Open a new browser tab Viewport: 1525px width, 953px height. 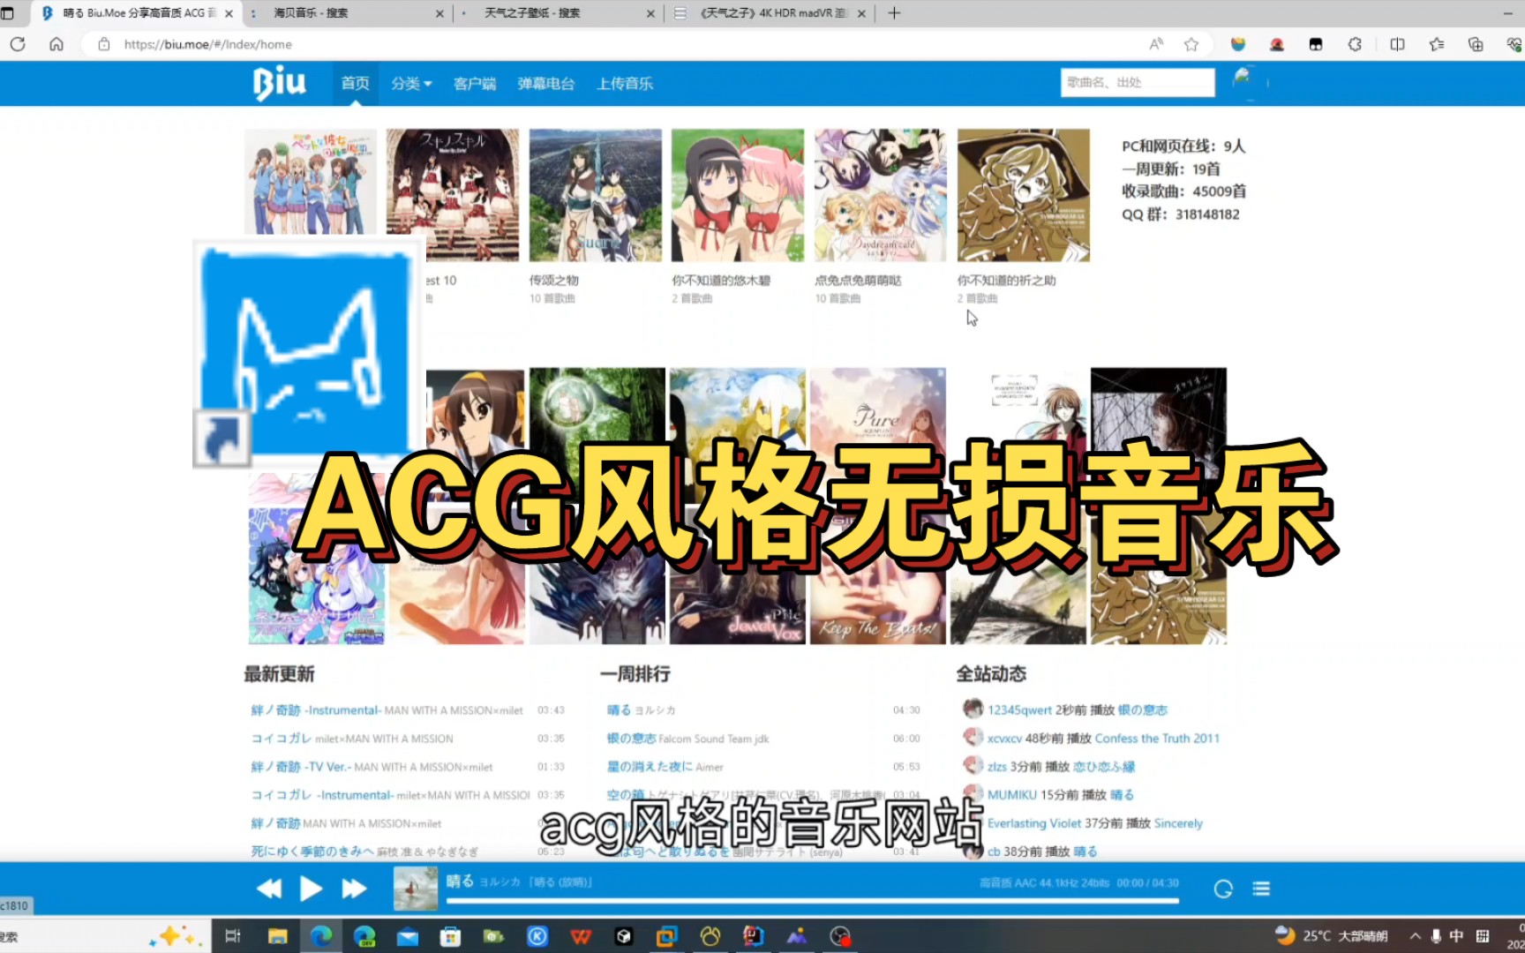tap(894, 13)
